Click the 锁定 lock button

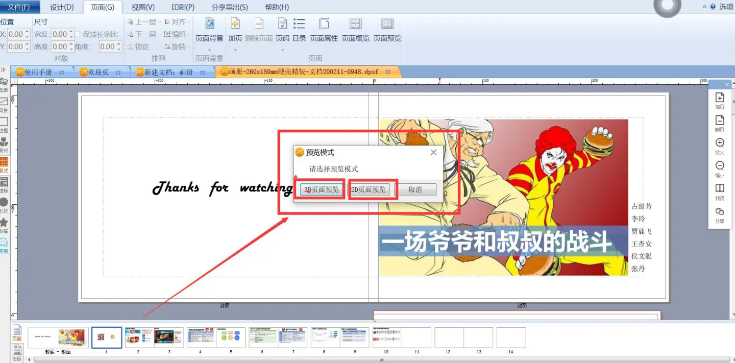pos(138,46)
